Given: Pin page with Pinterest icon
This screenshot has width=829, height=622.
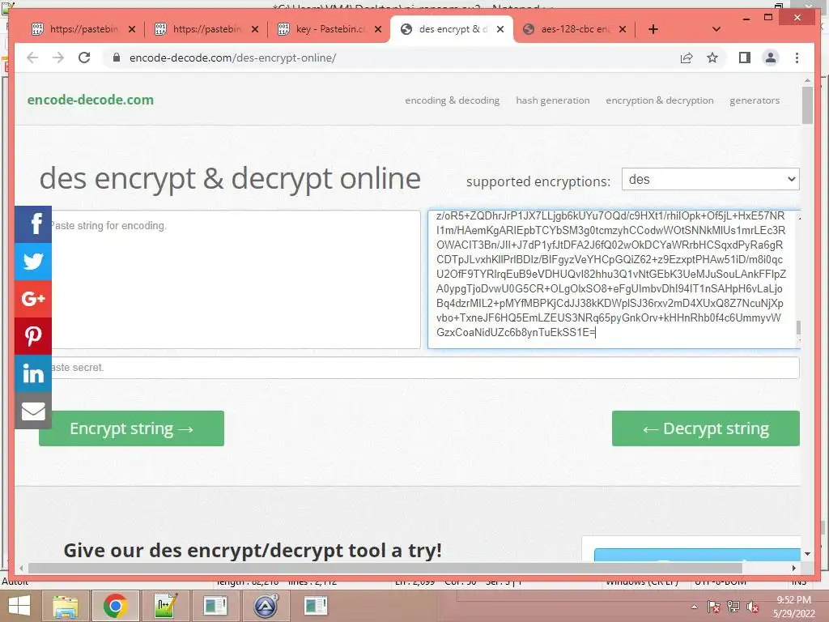Looking at the screenshot, I should click(33, 336).
